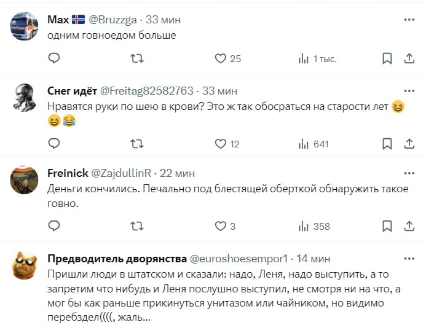Open more menu on Предводитель дворянства tweet

coord(409,258)
